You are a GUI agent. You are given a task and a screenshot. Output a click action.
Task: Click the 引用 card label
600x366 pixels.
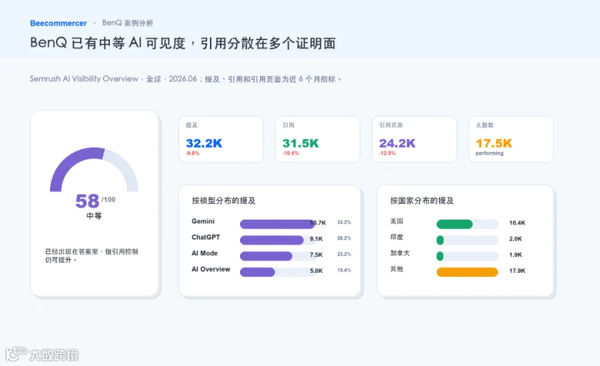coord(288,125)
